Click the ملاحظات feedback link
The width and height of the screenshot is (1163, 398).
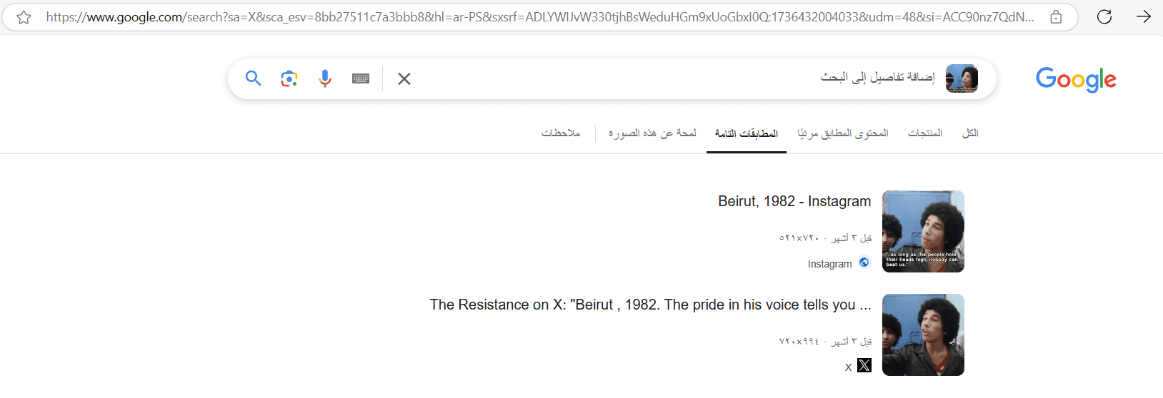coord(561,133)
